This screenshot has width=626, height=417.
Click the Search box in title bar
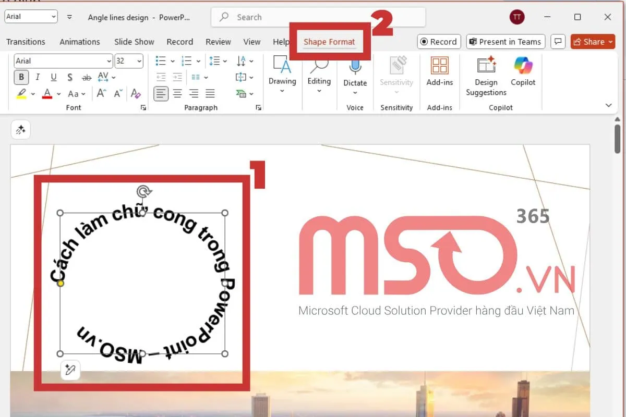pos(318,17)
